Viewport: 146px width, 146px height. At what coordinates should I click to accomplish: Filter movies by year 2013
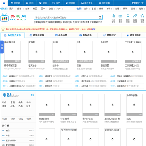29,119
